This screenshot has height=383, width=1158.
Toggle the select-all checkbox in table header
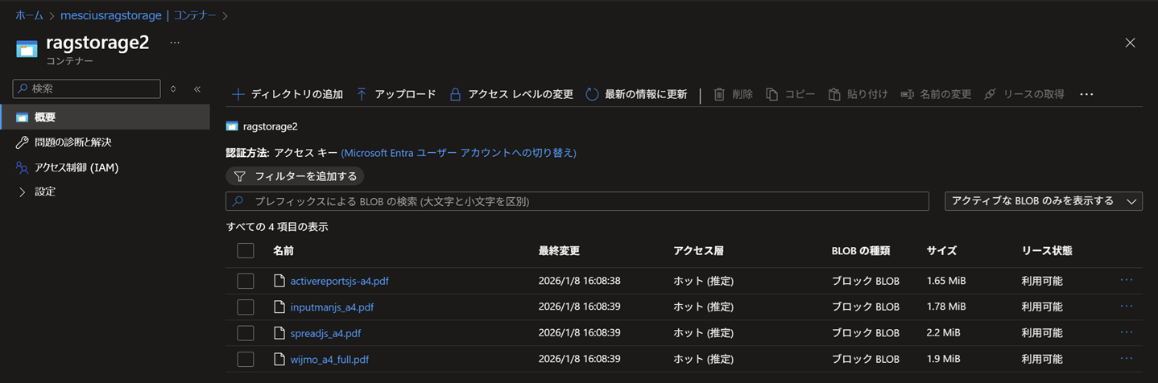click(x=246, y=251)
